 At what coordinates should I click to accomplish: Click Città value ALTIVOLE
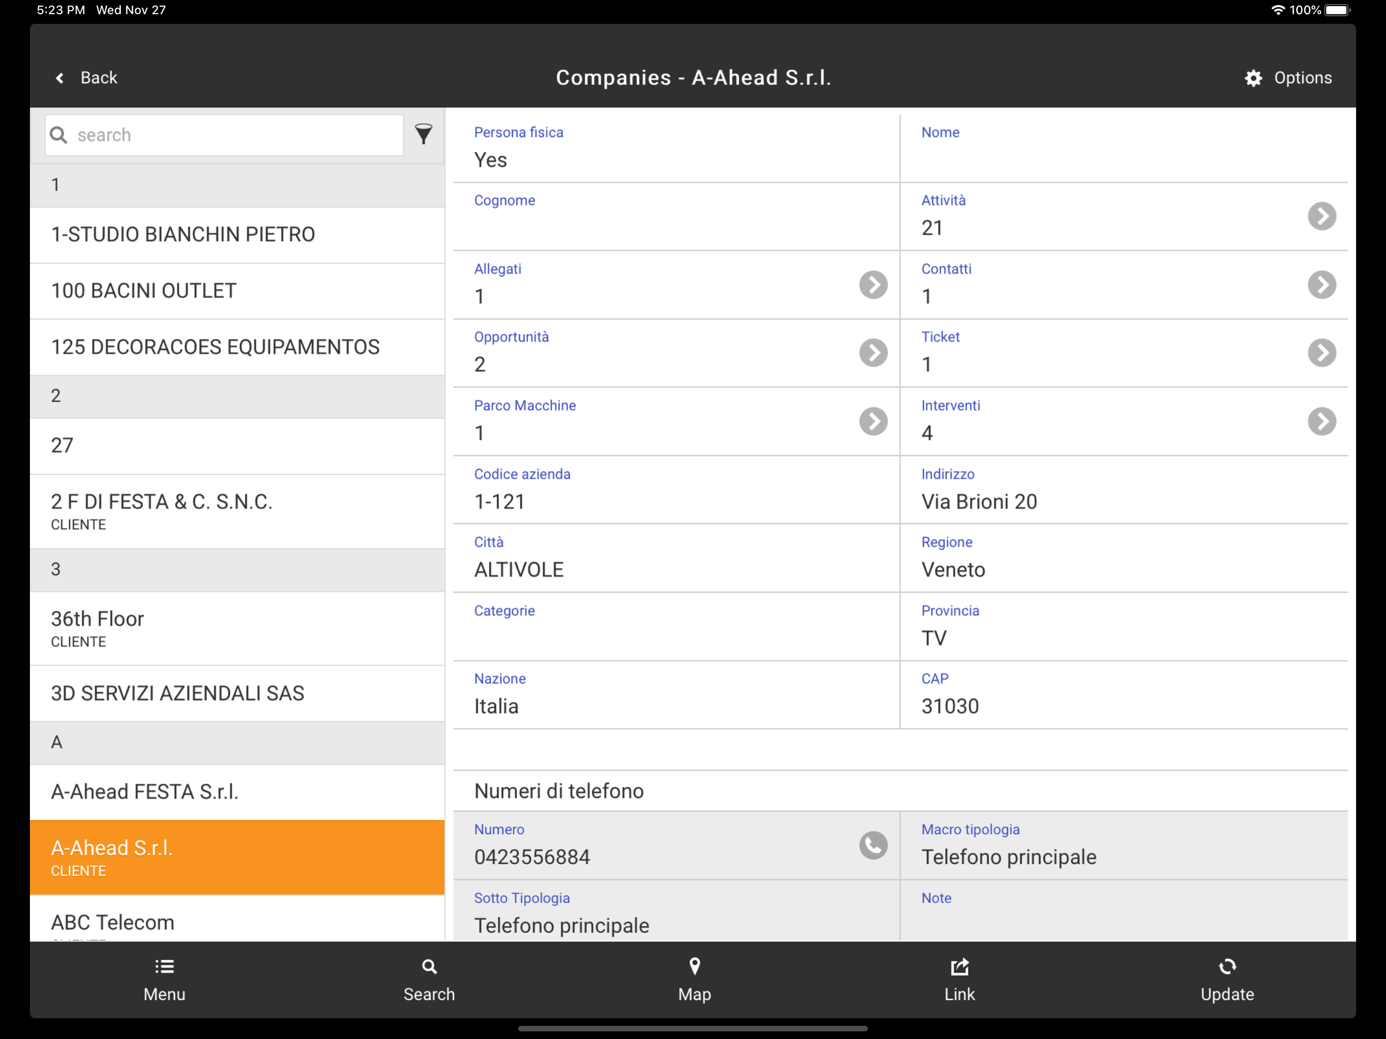point(519,570)
